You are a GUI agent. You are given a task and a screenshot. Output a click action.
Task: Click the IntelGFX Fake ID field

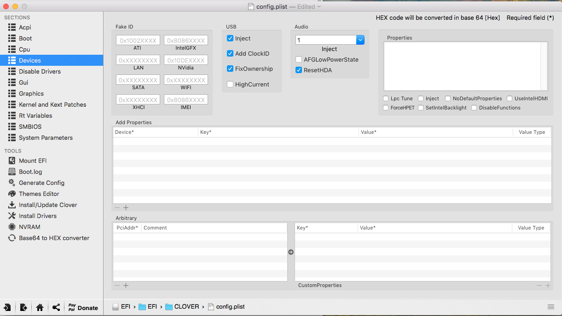click(x=186, y=40)
